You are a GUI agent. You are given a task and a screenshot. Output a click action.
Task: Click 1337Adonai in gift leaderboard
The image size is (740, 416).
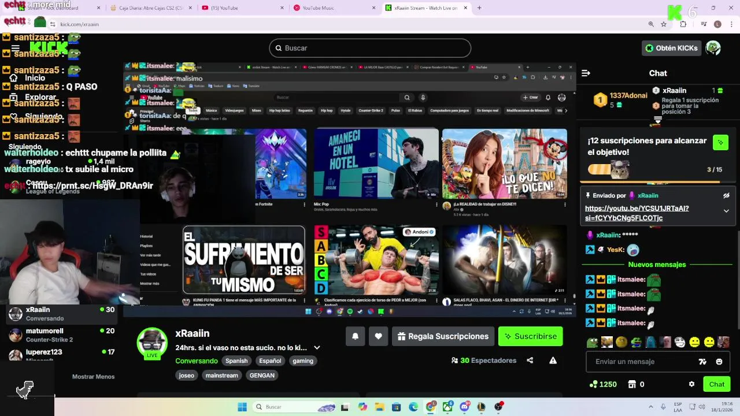tap(628, 95)
